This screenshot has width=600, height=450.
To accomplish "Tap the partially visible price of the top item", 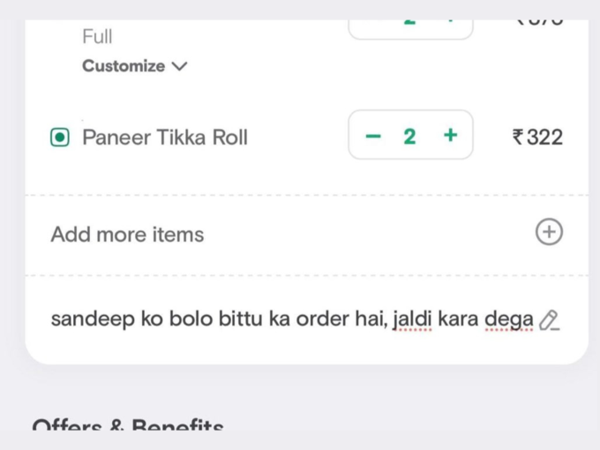I will coord(538,22).
